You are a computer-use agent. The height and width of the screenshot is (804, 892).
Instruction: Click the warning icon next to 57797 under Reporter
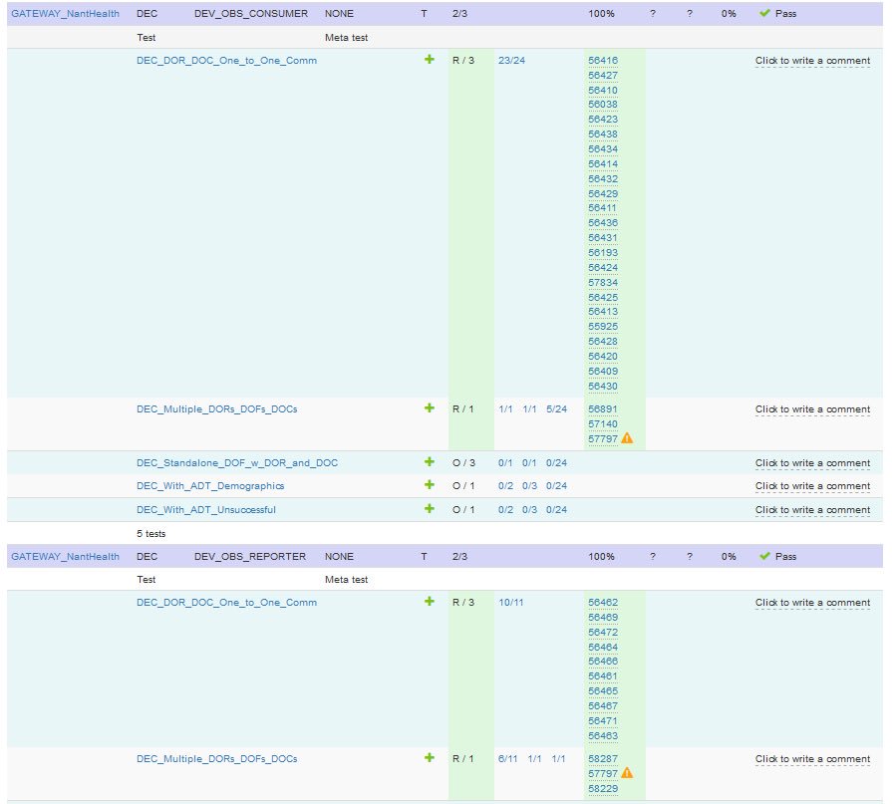[626, 772]
